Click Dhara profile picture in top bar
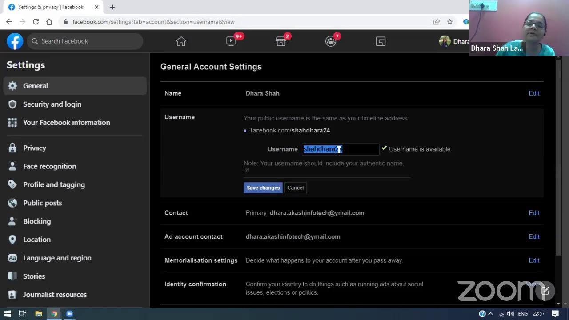The image size is (569, 320). tap(445, 41)
